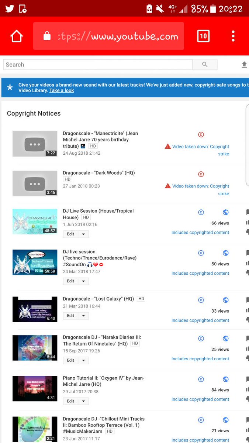
Task: Expand the Edit dropdown arrow for Lost Galaxy
Action: [x=83, y=316]
